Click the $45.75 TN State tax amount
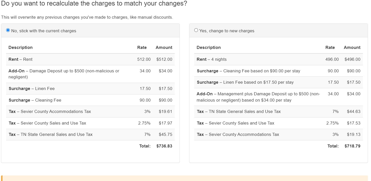Image resolution: width=371 pixels, height=181 pixels. click(165, 134)
